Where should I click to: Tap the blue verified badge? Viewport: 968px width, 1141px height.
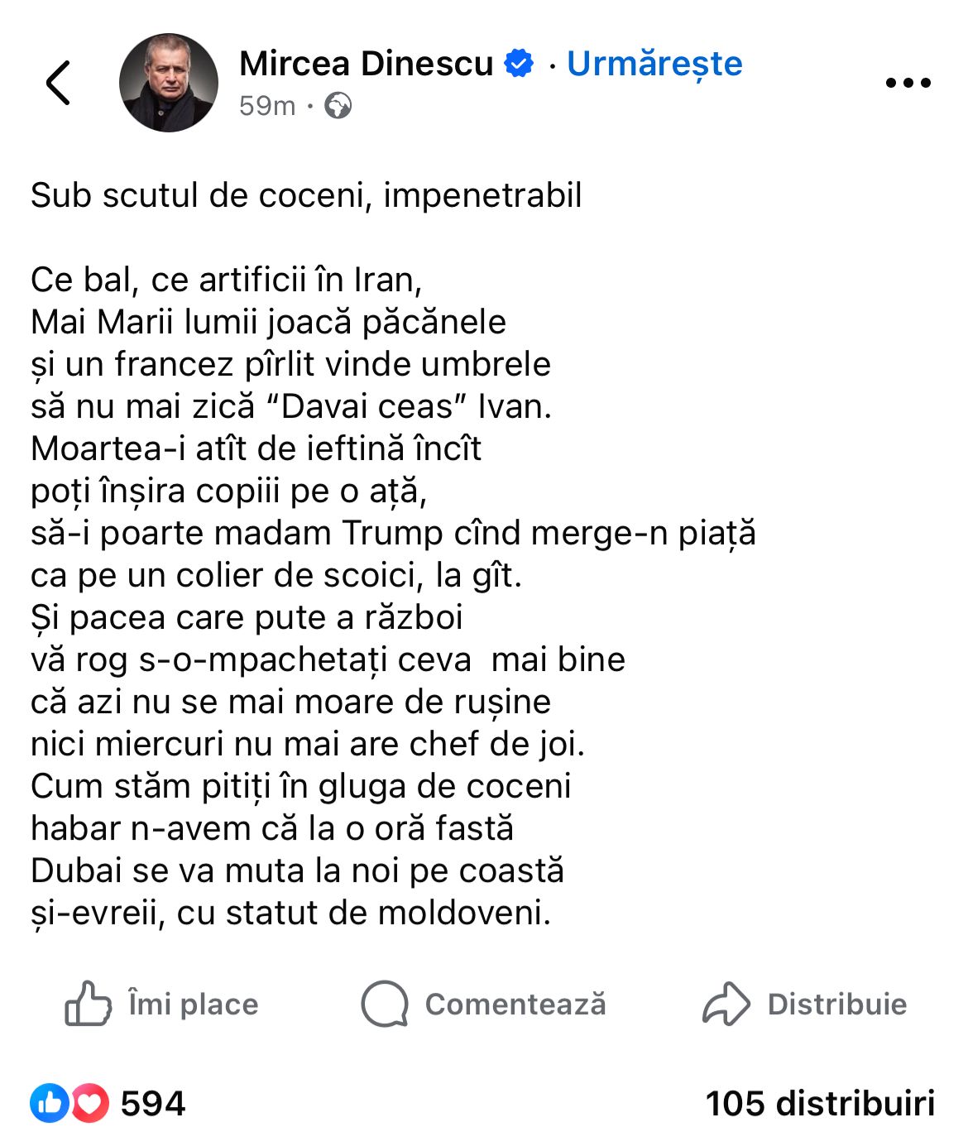point(520,64)
